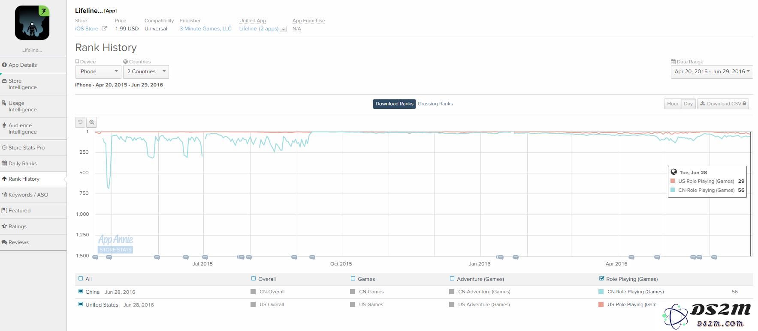Viewport: 758px width, 331px height.
Task: Select Rank History in sidebar
Action: click(33, 179)
